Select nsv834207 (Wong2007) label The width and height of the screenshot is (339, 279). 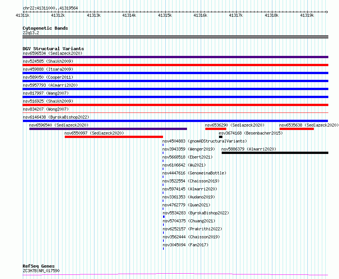(x=46, y=109)
